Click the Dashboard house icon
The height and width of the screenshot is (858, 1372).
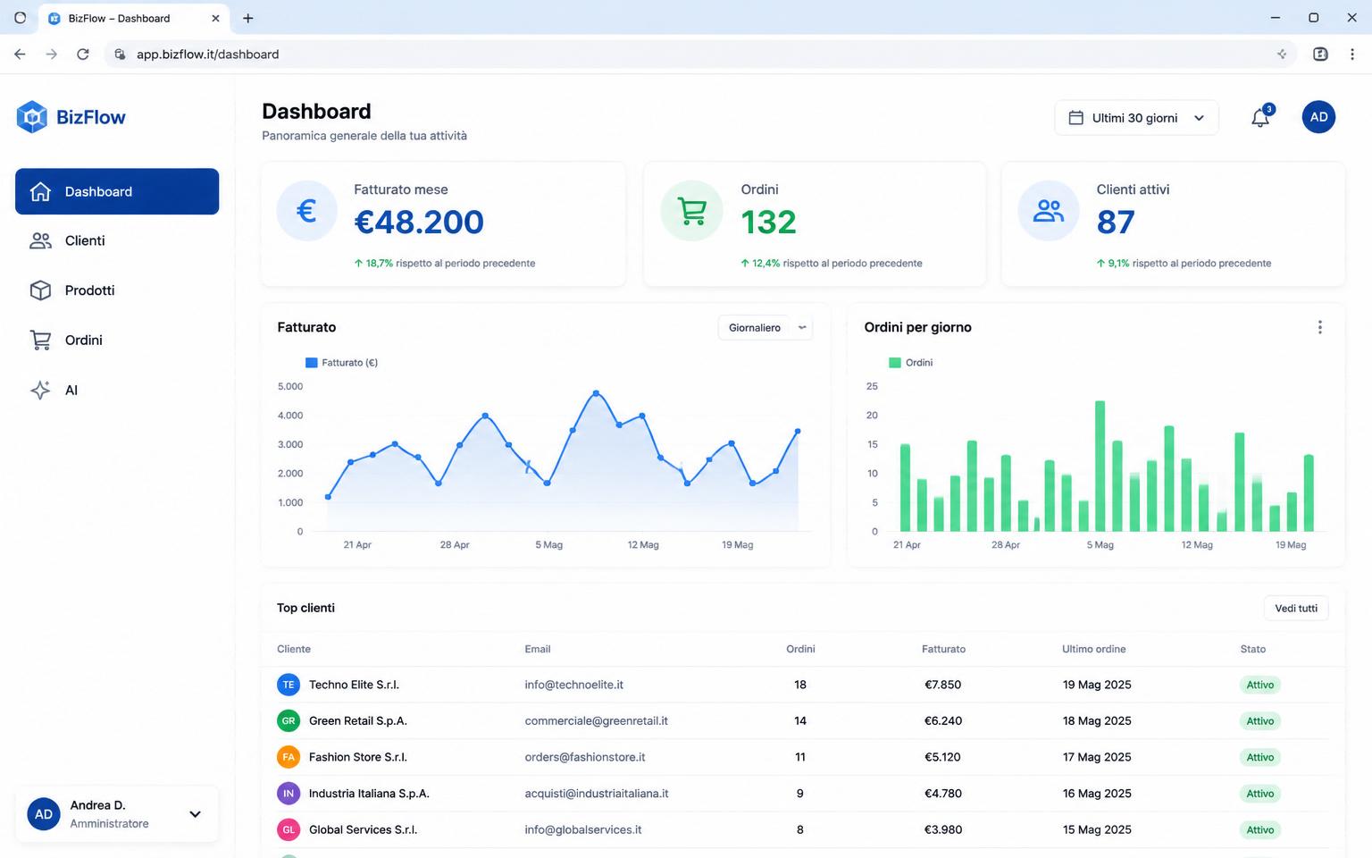click(x=40, y=191)
